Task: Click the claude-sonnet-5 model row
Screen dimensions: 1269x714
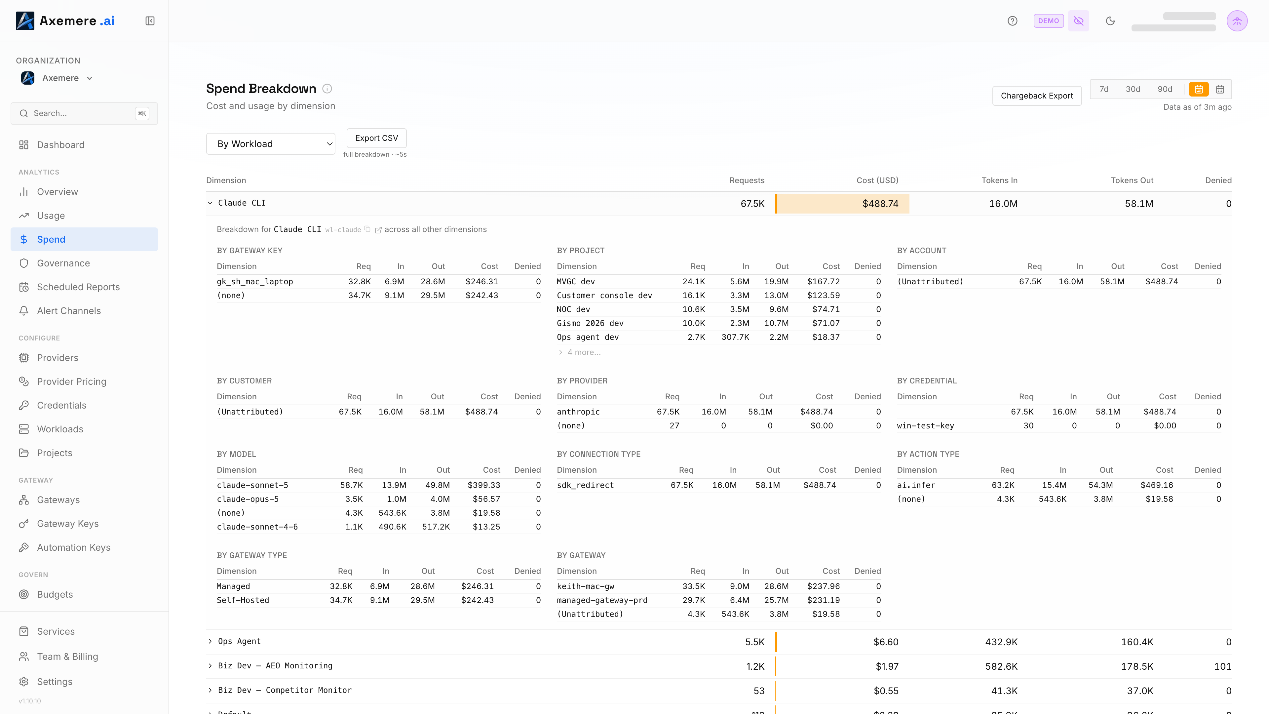Action: (378, 485)
